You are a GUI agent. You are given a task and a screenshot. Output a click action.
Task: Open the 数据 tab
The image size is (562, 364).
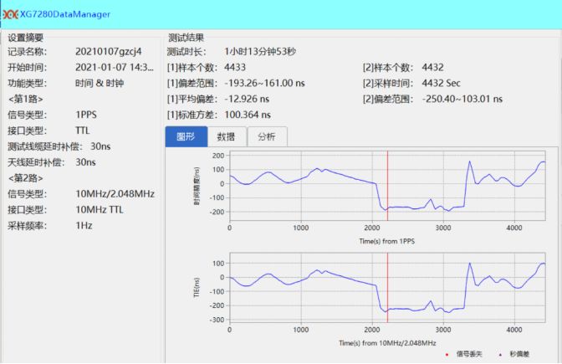226,136
